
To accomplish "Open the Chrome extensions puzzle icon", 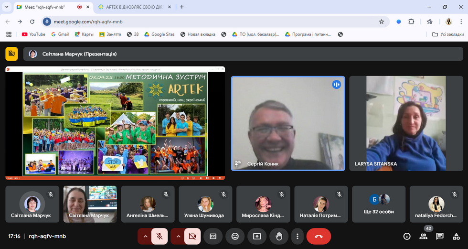I will (411, 22).
